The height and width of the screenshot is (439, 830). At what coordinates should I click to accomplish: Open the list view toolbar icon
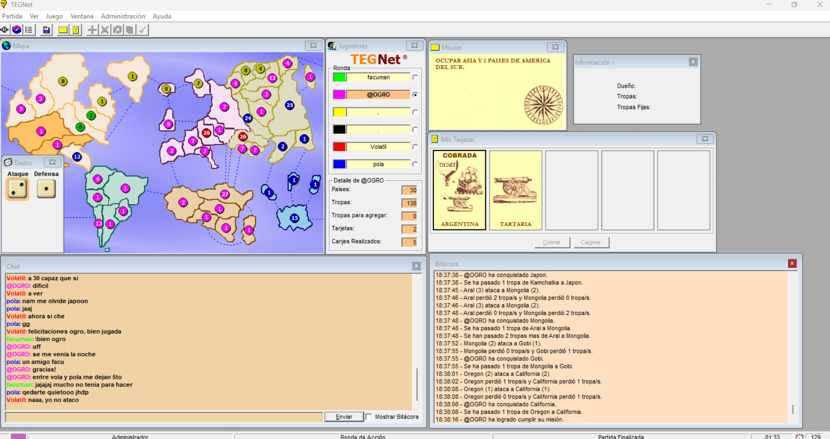29,30
